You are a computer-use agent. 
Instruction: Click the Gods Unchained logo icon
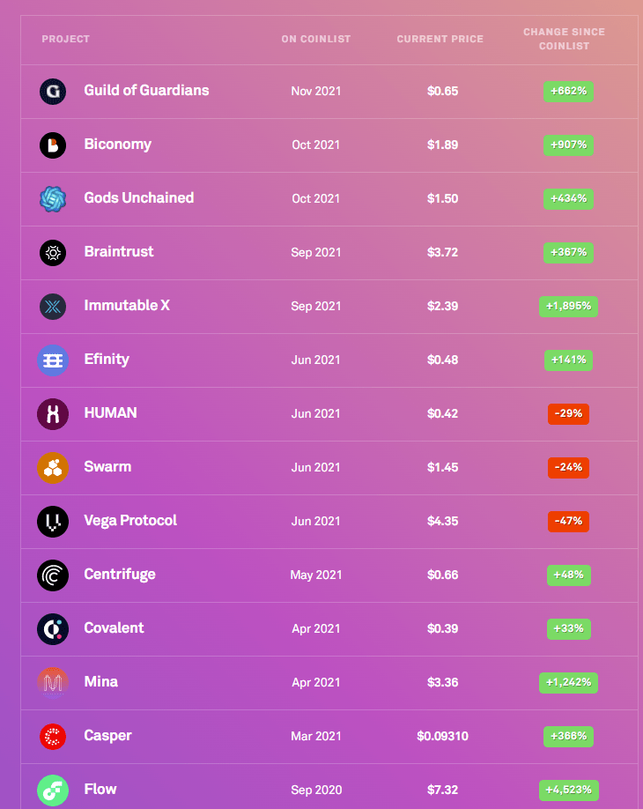point(53,199)
